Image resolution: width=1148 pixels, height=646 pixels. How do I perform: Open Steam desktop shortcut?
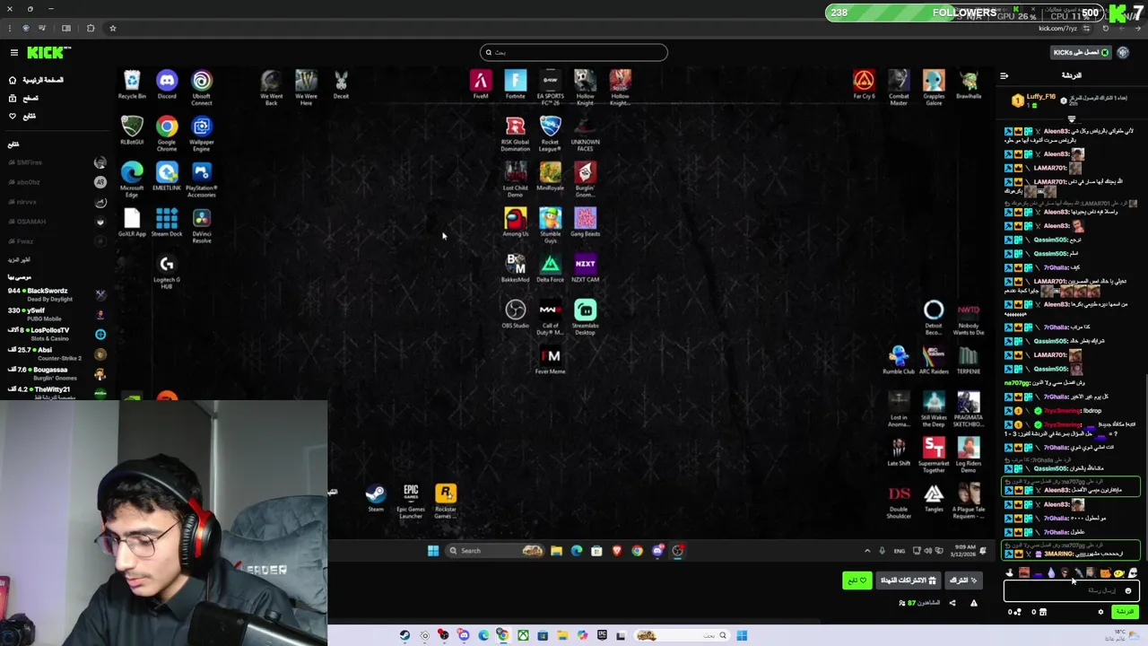click(376, 498)
